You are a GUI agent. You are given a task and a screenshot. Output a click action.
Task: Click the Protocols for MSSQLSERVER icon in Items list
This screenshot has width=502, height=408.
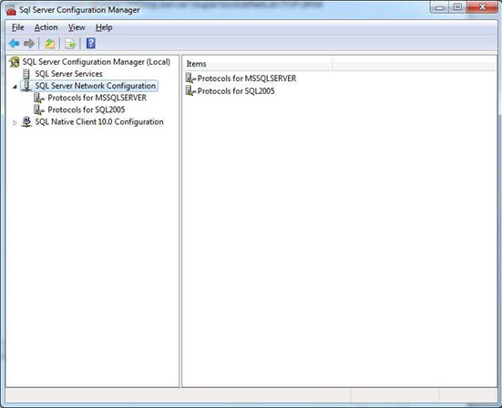190,78
